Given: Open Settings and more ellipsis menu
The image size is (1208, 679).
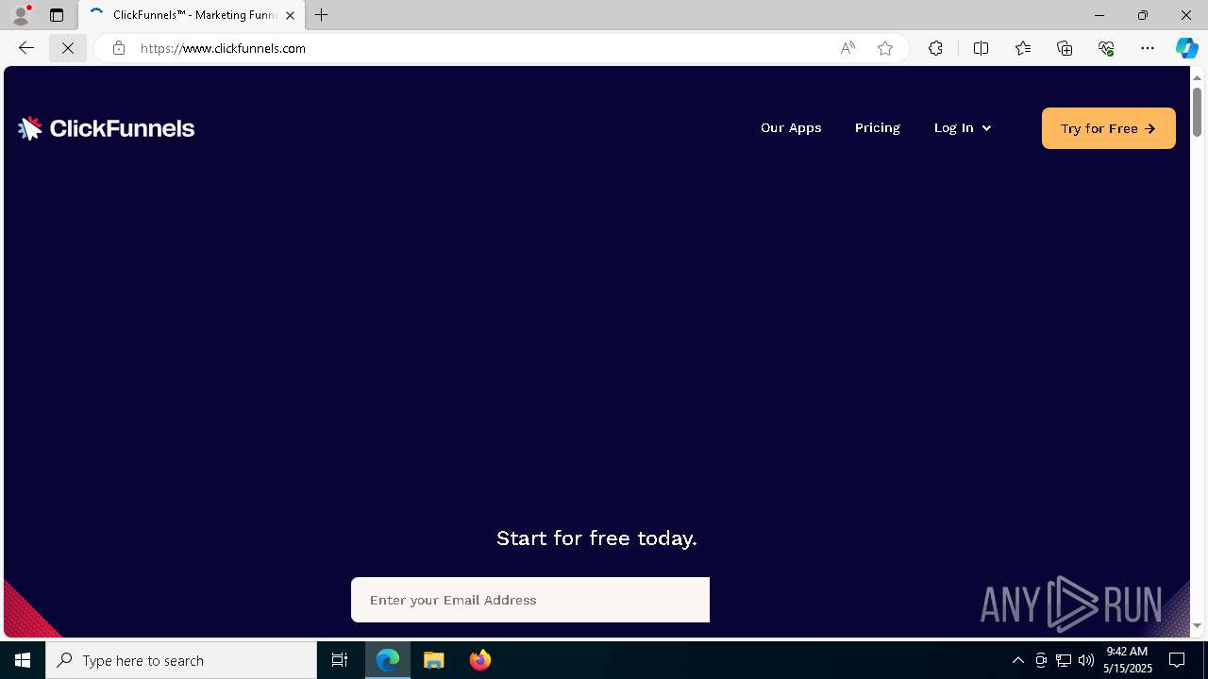Looking at the screenshot, I should click(1148, 48).
